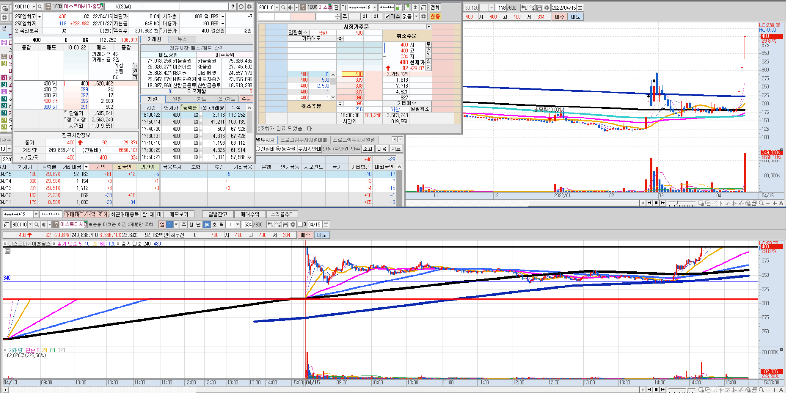Add chart indicator icon in top-right chart toolbar
Screen dimensions: 786x393
click(x=524, y=8)
